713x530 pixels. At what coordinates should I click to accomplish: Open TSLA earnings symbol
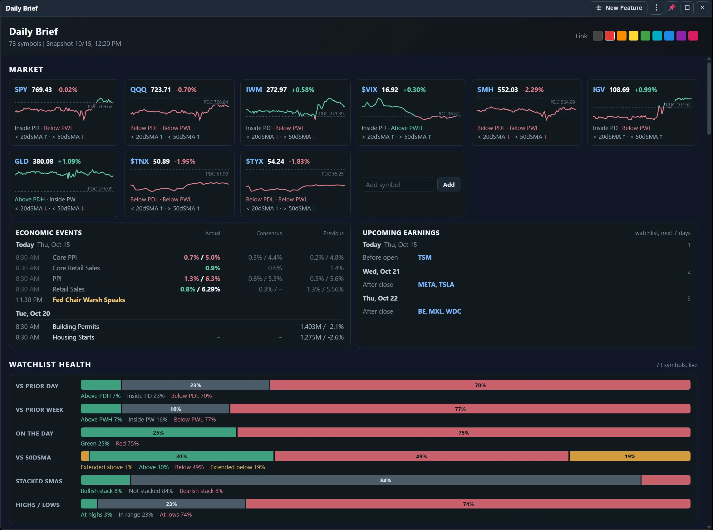(446, 284)
